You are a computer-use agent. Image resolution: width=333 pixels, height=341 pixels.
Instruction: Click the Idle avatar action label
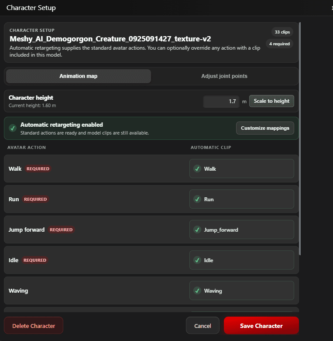14,260
